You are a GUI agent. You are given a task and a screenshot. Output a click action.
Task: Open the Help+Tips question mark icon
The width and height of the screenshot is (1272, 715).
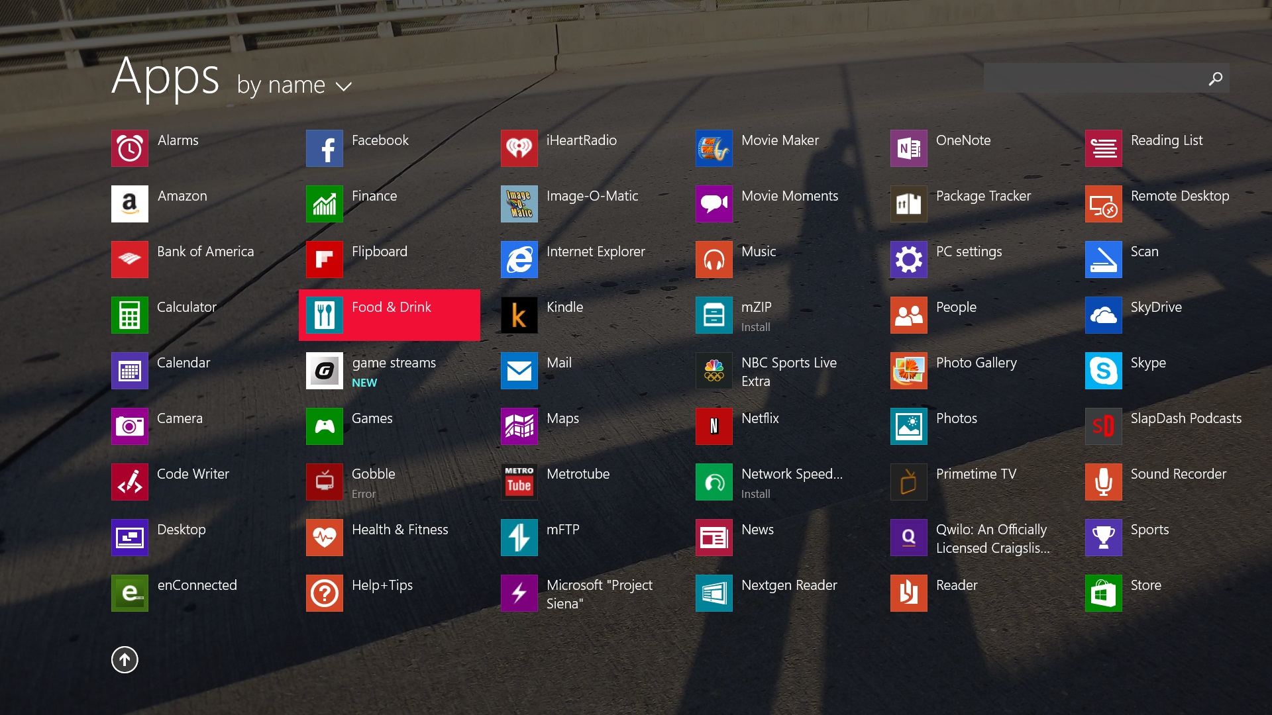point(325,593)
